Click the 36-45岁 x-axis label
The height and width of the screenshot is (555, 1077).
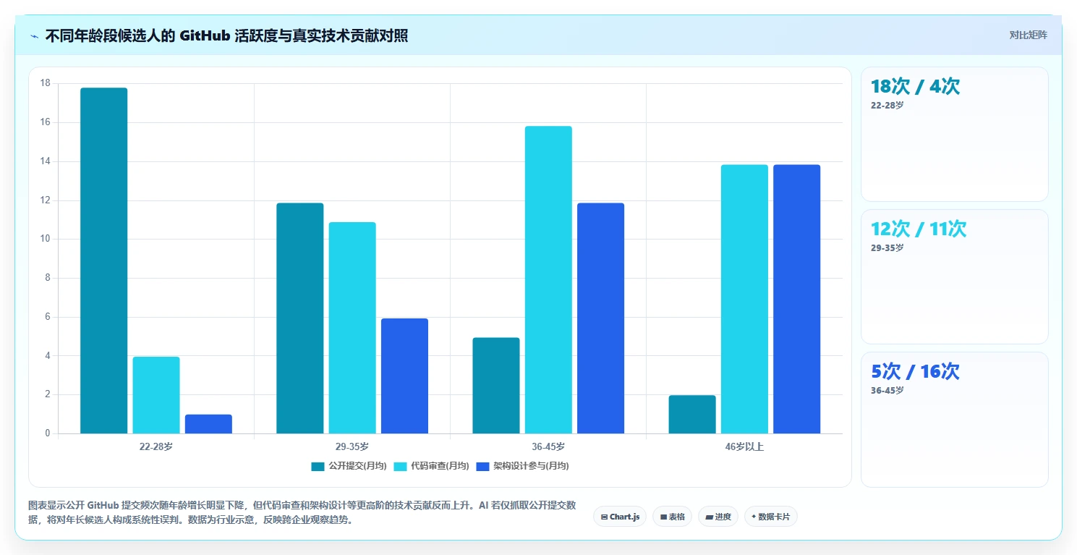548,446
